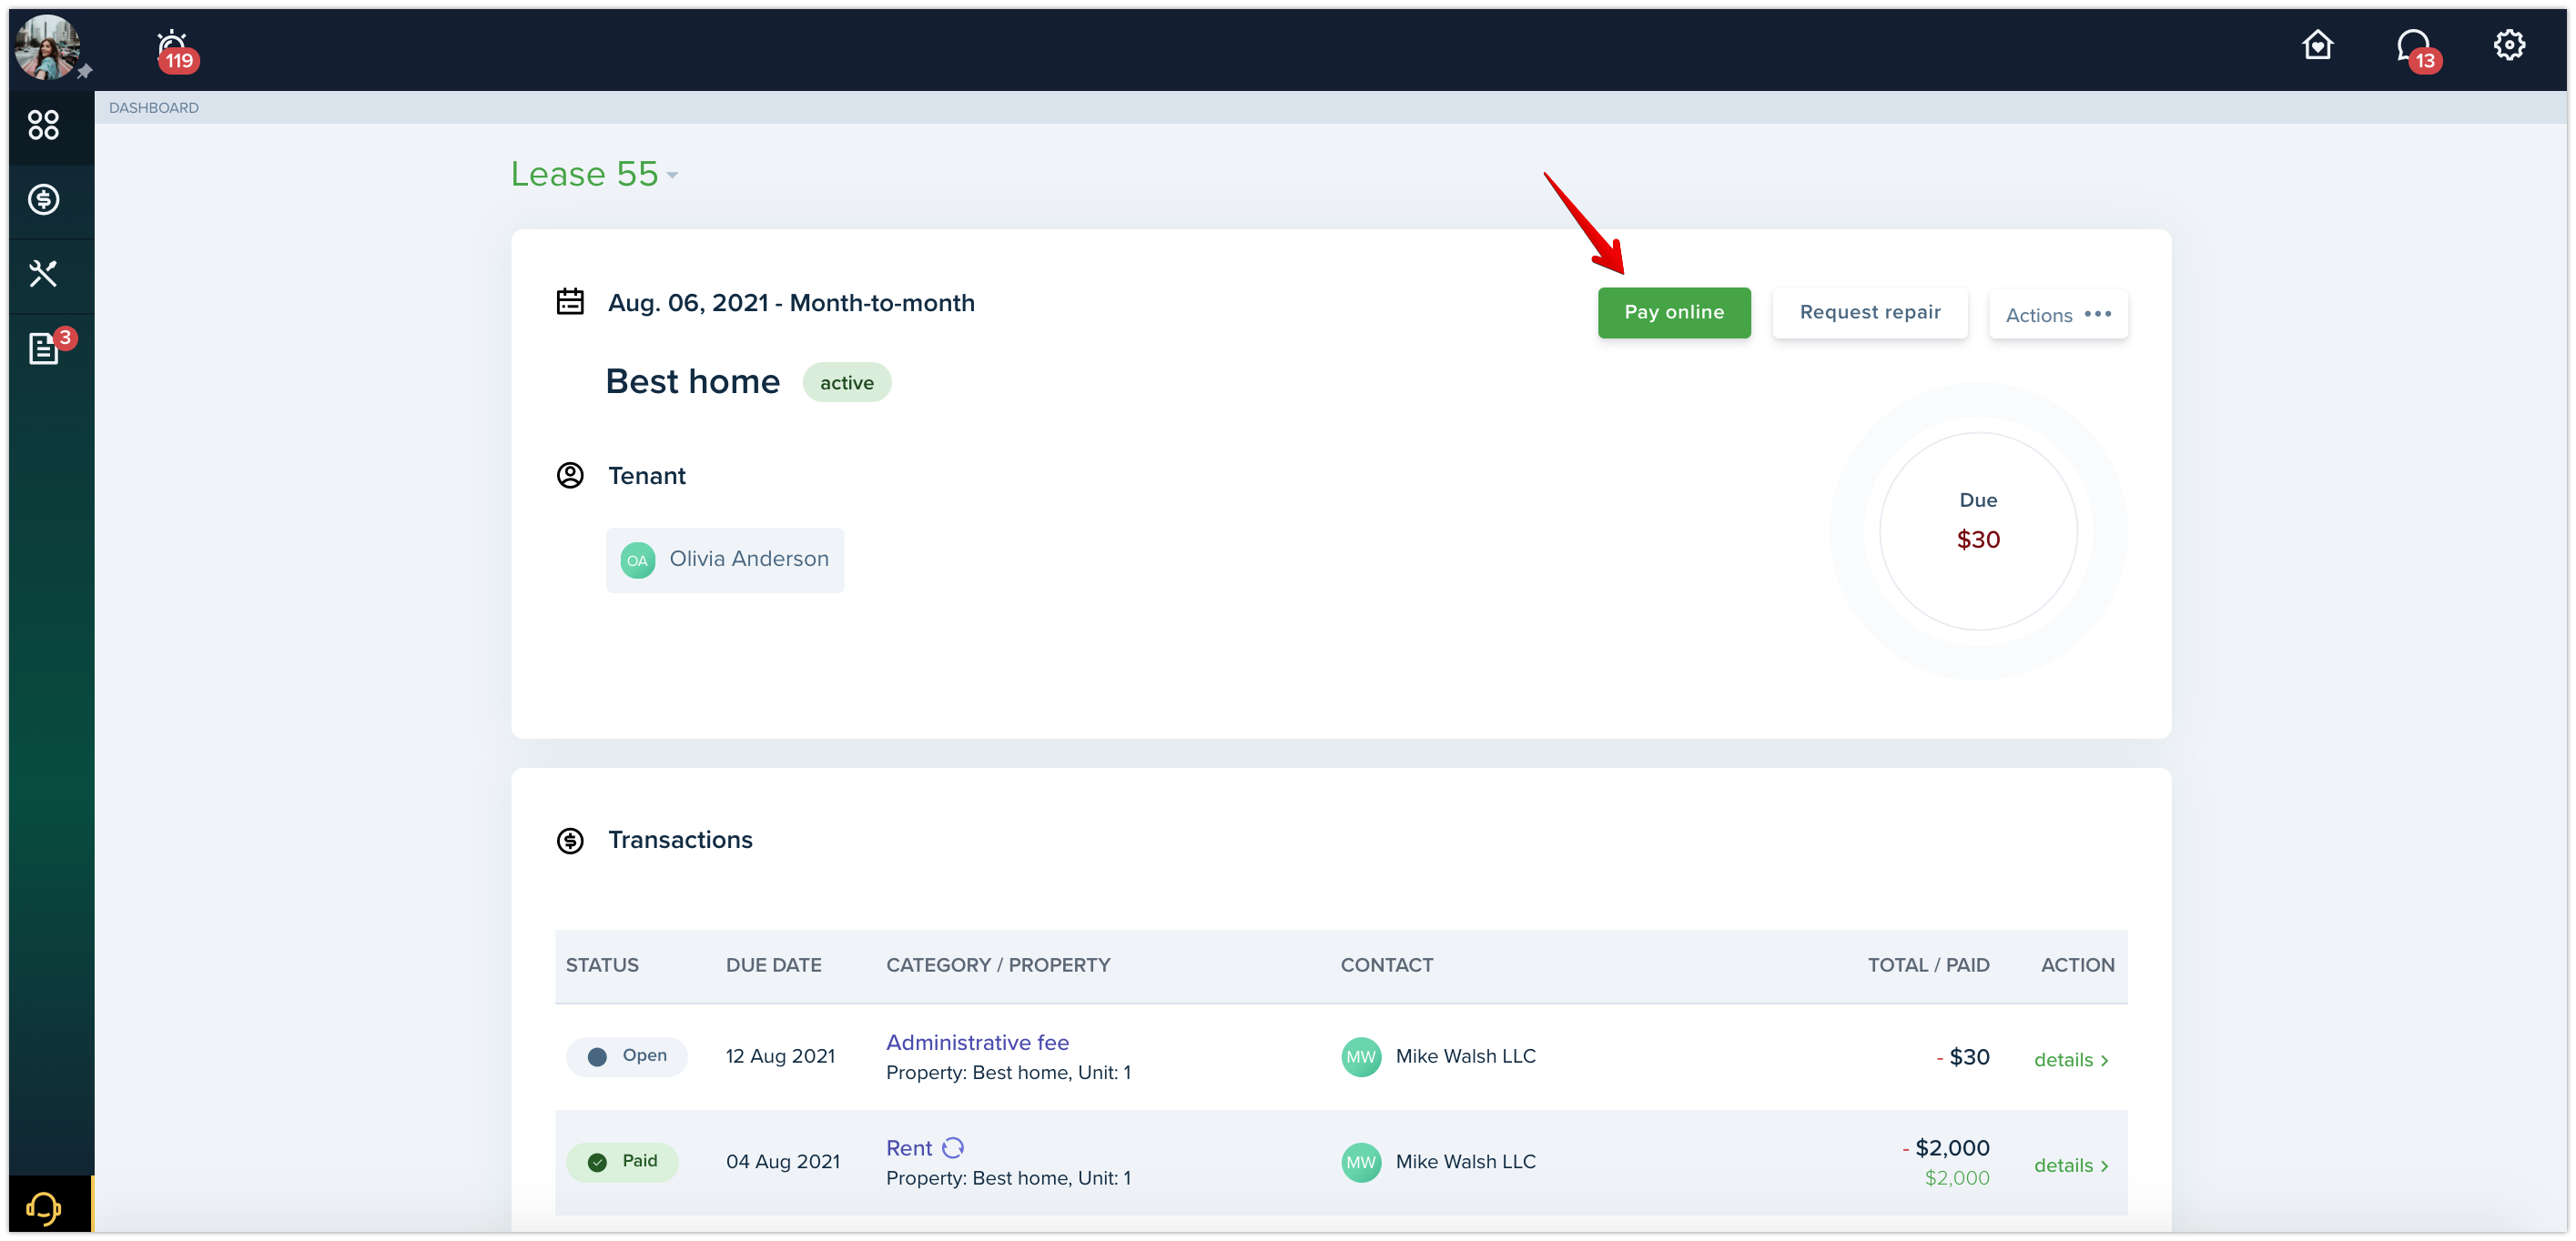Click the green $2,000 paid amount
The width and height of the screenshot is (2576, 1241).
pyautogui.click(x=1957, y=1177)
